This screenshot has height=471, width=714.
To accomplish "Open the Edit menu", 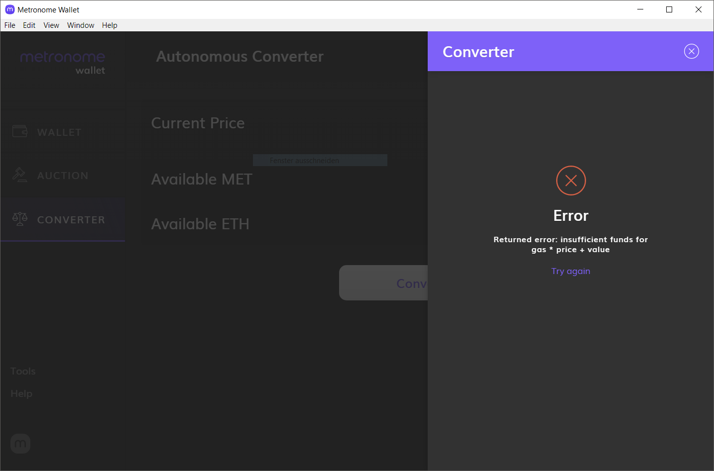I will pyautogui.click(x=29, y=25).
